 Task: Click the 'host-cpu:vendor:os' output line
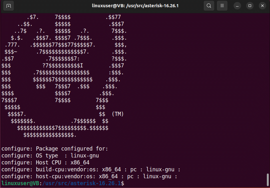tap(89, 177)
